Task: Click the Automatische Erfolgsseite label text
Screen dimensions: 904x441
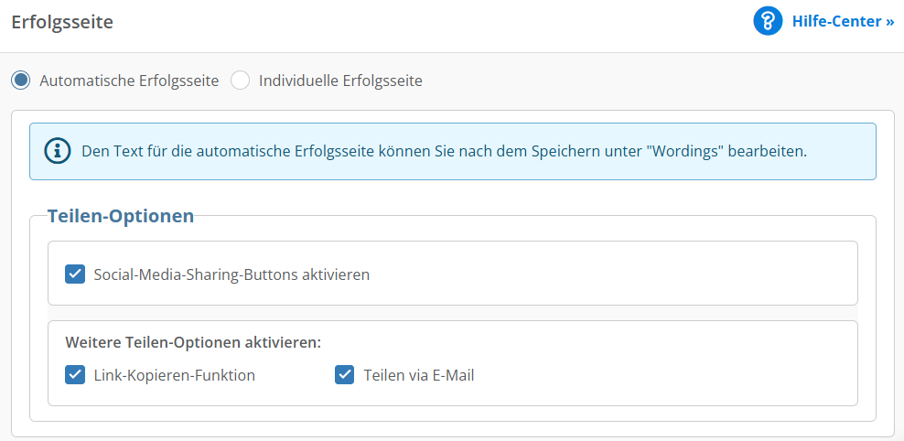Action: coord(129,81)
